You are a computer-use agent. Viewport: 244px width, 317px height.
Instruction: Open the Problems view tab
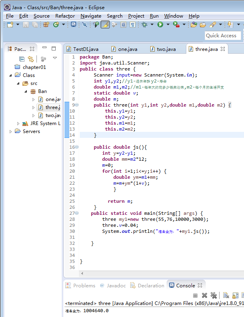click(x=84, y=285)
